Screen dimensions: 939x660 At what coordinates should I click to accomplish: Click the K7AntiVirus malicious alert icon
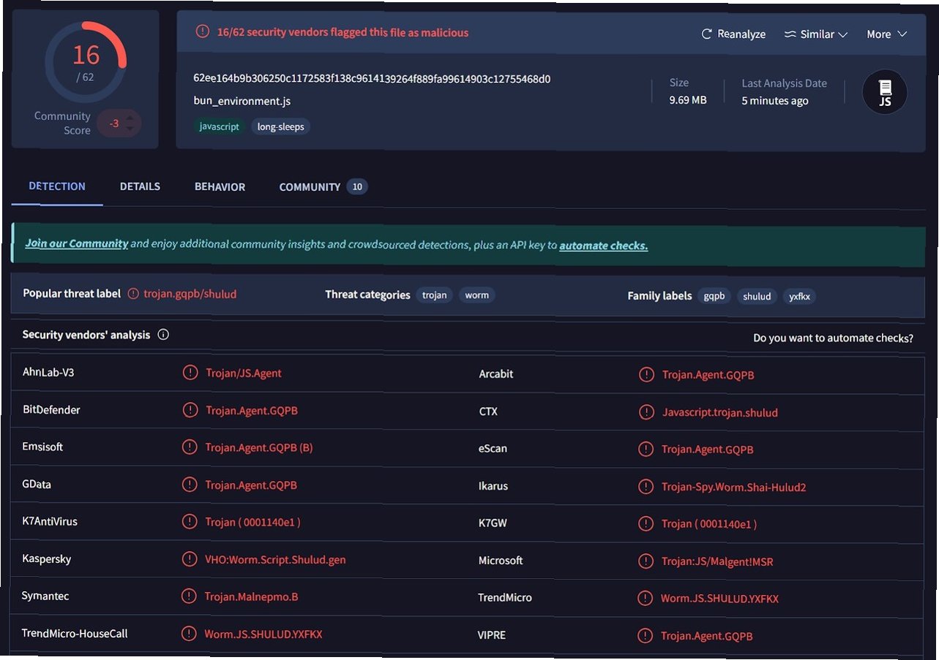coord(190,522)
